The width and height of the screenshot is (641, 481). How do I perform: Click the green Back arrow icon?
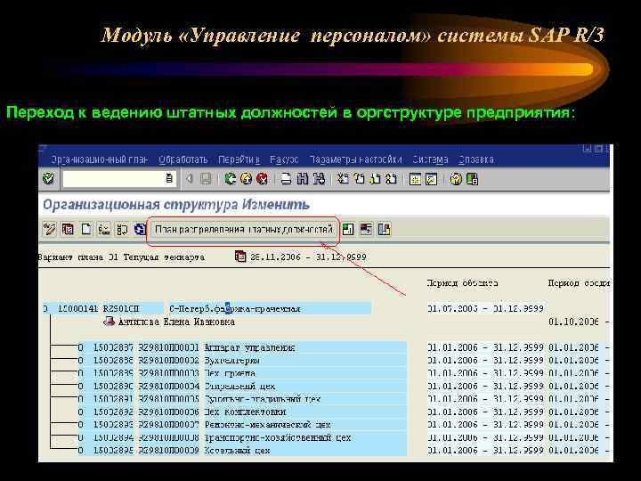point(231,179)
